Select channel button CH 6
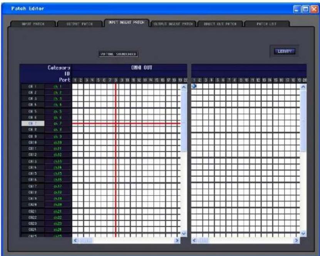Screen dimensions: 320x256 tap(33, 117)
